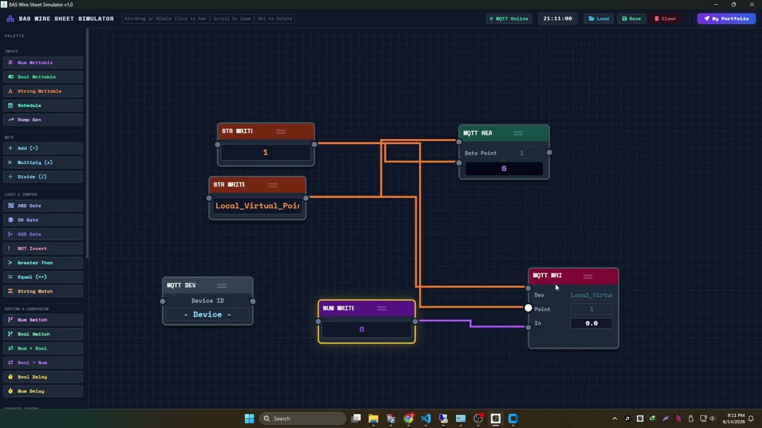Open File Explorer from taskbar
The width and height of the screenshot is (762, 428).
[x=373, y=418]
